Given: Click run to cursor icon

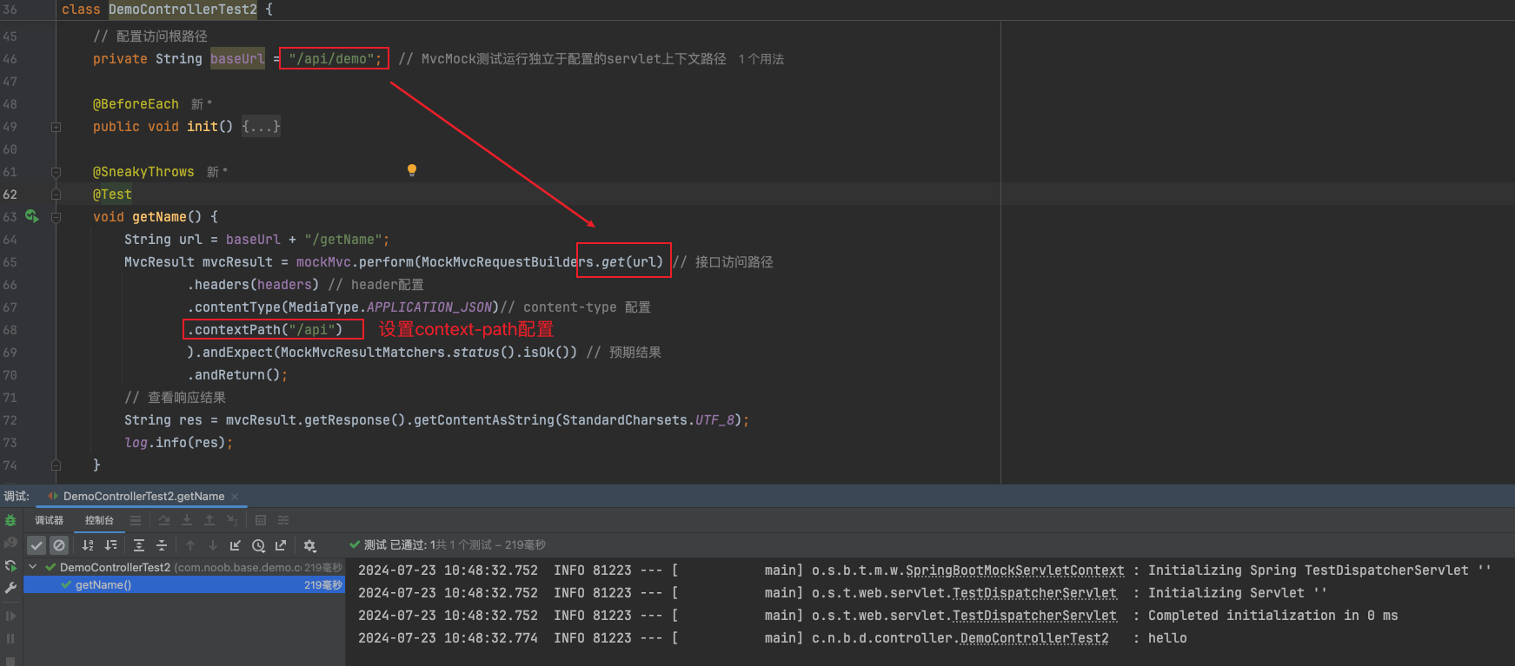Looking at the screenshot, I should pos(232,520).
